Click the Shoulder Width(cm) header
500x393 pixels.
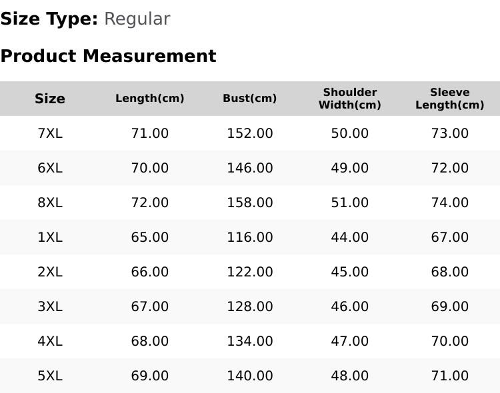click(x=350, y=99)
